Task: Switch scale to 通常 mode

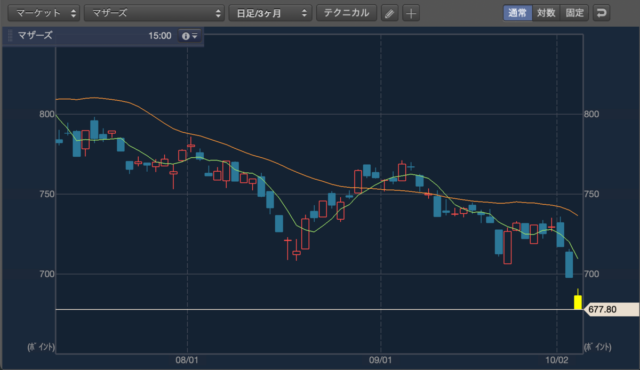Action: click(517, 13)
